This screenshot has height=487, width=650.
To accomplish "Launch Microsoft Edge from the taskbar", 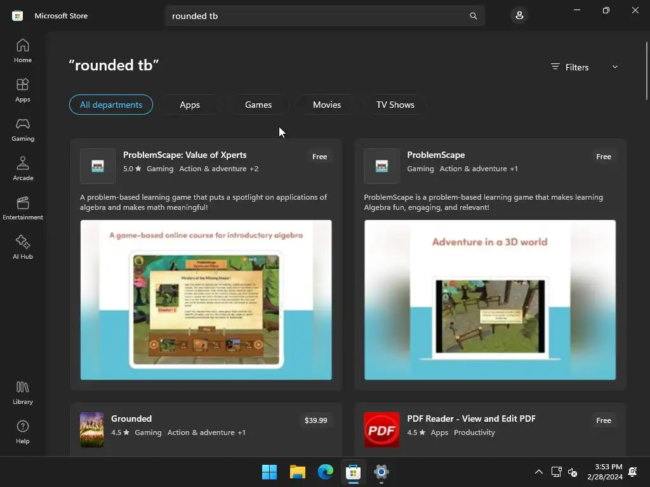I will coord(326,472).
